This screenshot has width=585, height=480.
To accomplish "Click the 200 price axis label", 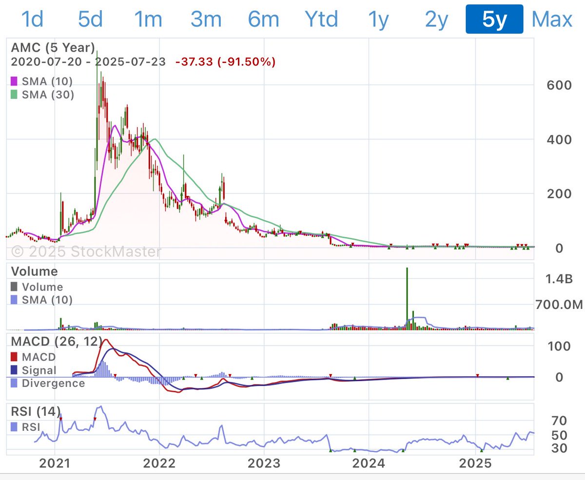I will (x=558, y=193).
